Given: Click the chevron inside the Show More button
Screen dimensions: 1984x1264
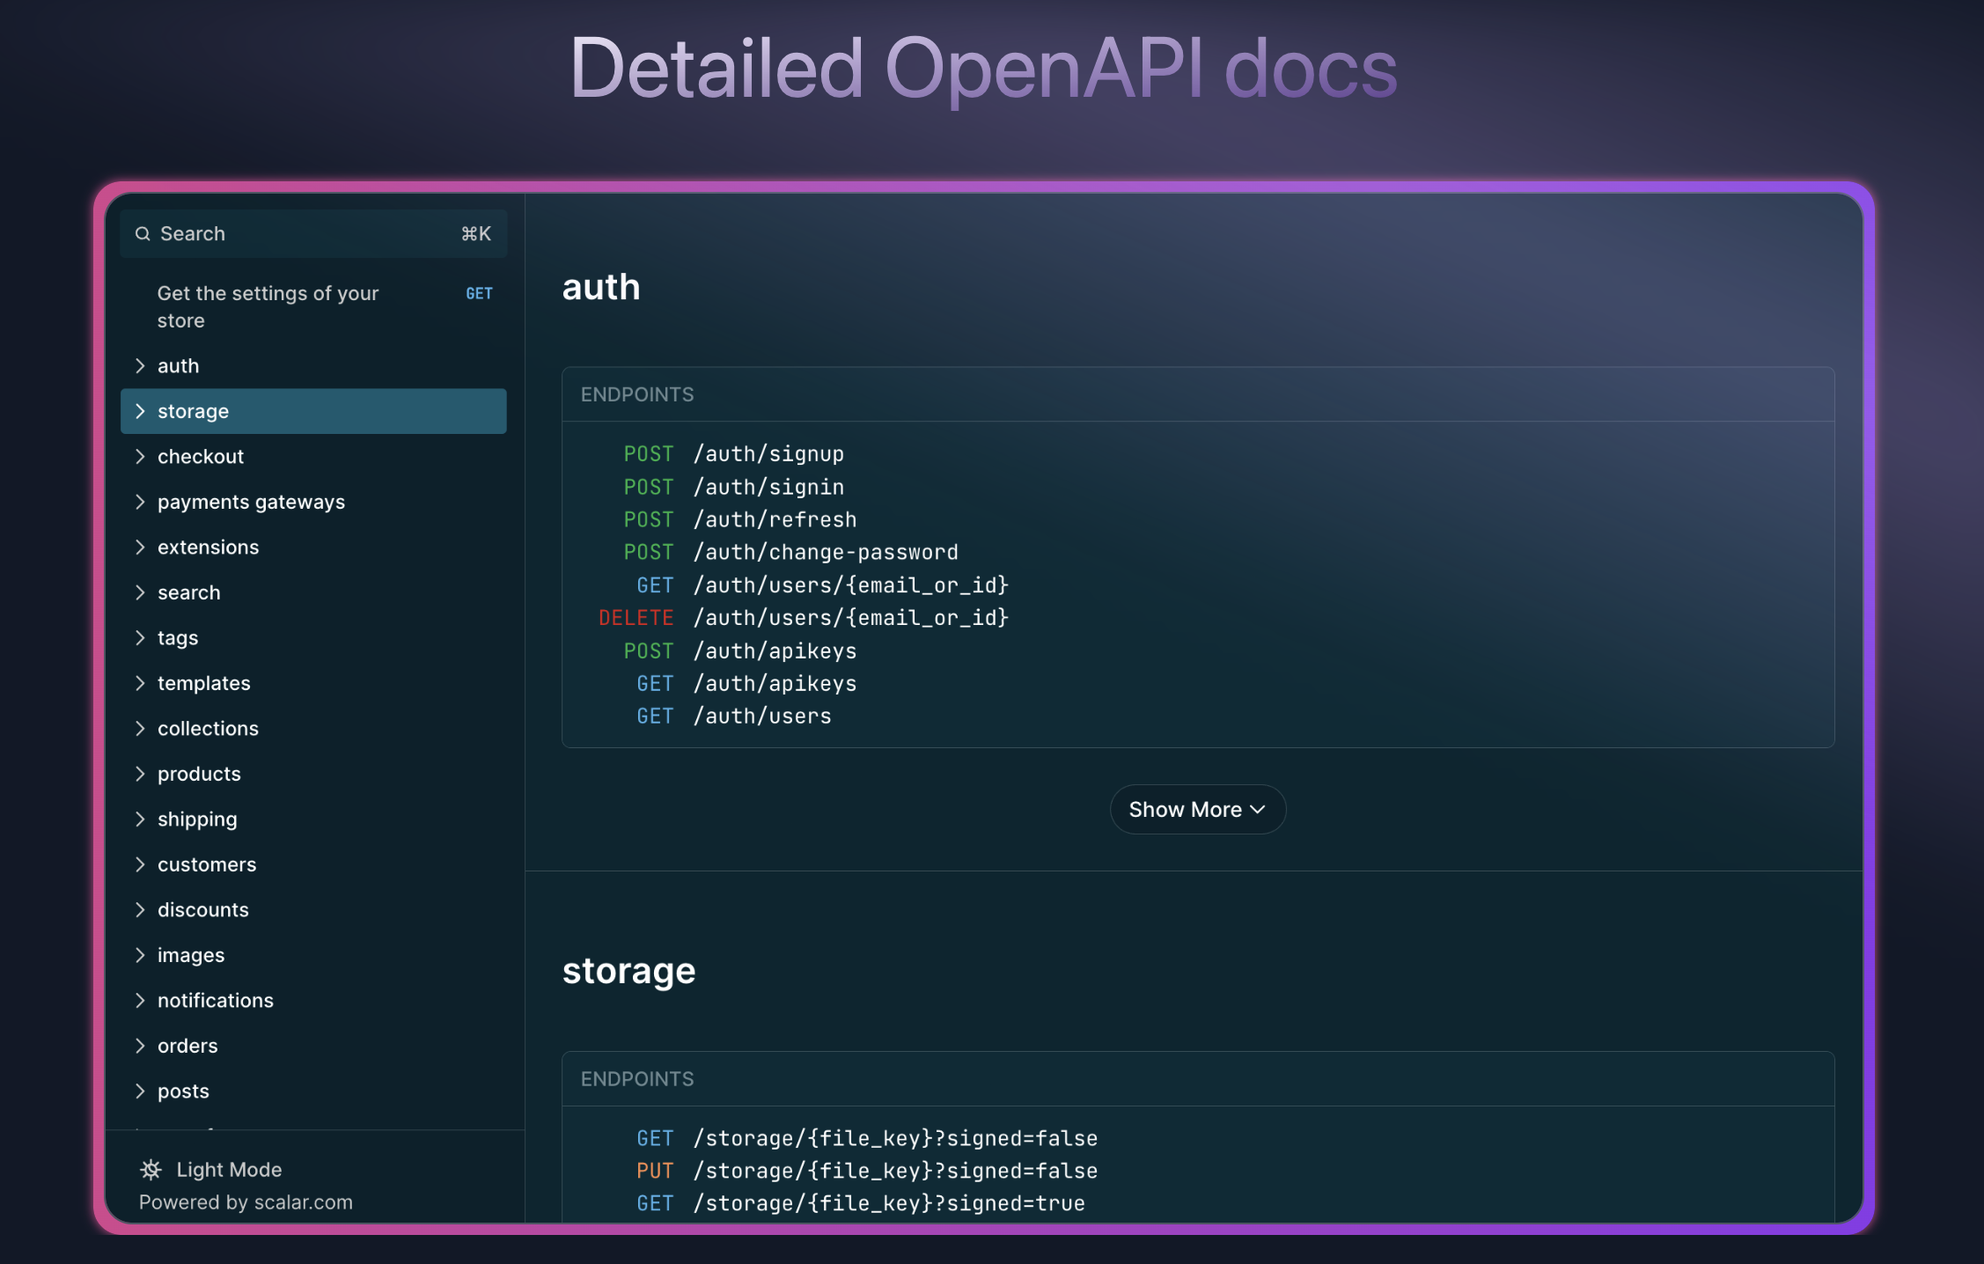Looking at the screenshot, I should 1258,810.
